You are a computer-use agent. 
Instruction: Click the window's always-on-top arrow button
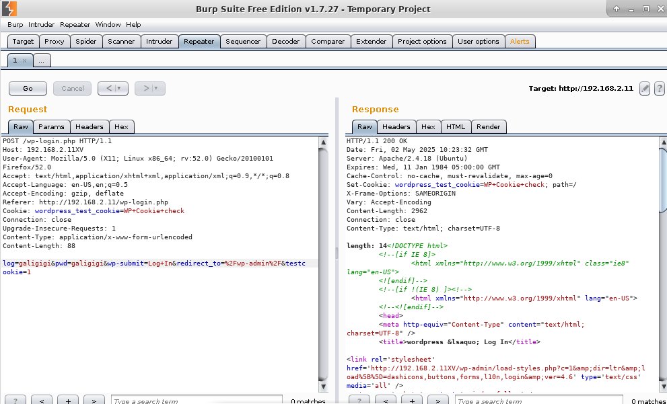pyautogui.click(x=617, y=9)
